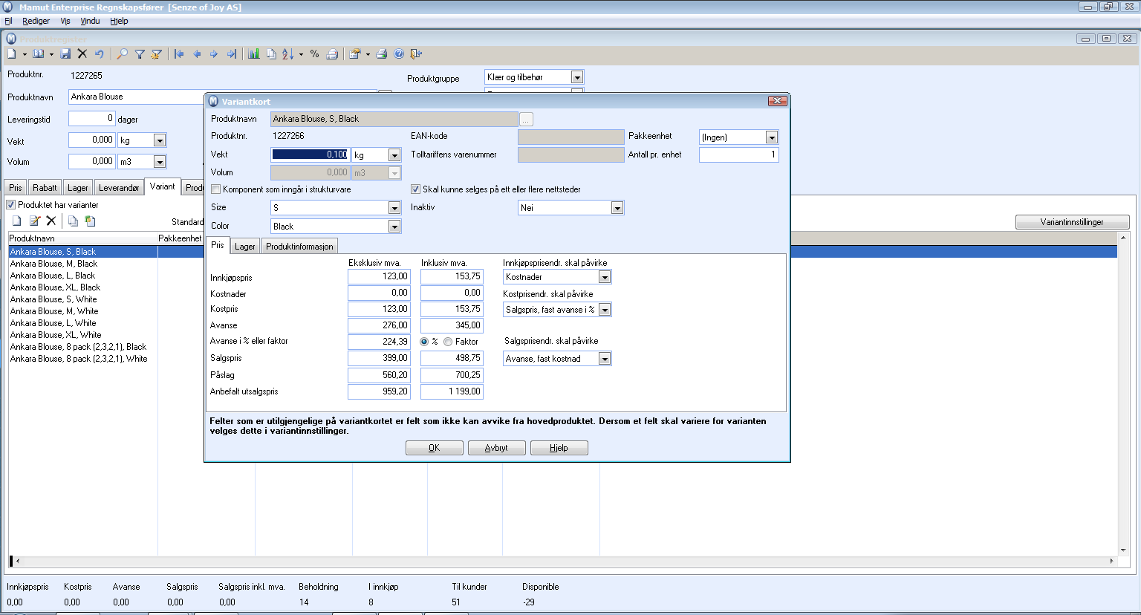Click the printer icon in toolbar
Image resolution: width=1141 pixels, height=615 pixels.
tap(381, 54)
